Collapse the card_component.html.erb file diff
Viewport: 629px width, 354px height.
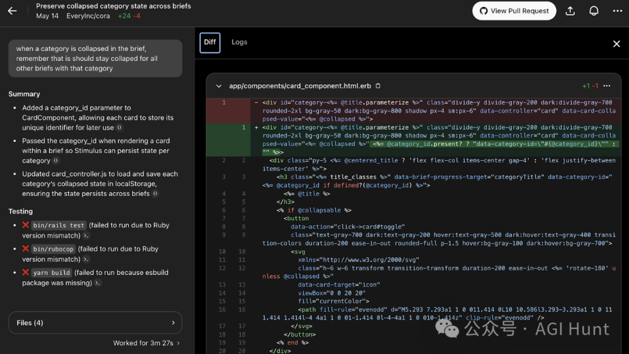(218, 85)
